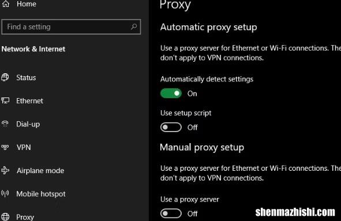341x221 pixels.
Task: Click the Dial-up phone icon
Action: (x=5, y=123)
